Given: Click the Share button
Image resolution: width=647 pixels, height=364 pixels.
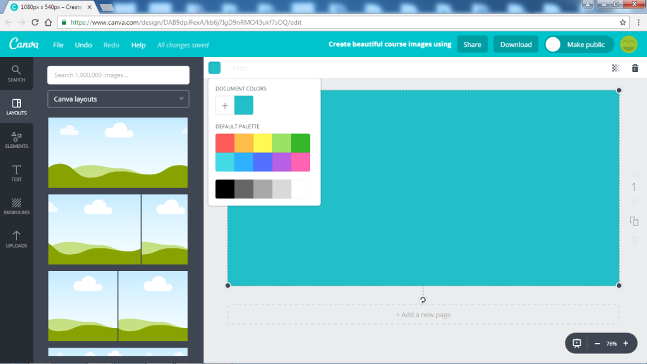Looking at the screenshot, I should point(472,44).
